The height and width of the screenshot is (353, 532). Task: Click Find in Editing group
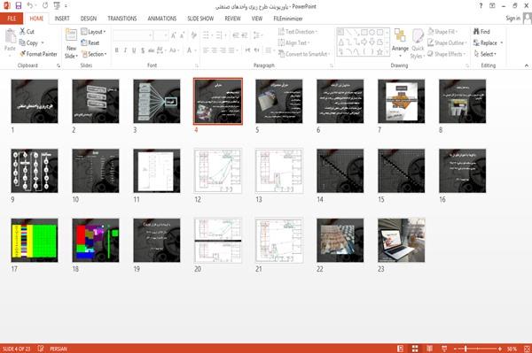tap(481, 32)
